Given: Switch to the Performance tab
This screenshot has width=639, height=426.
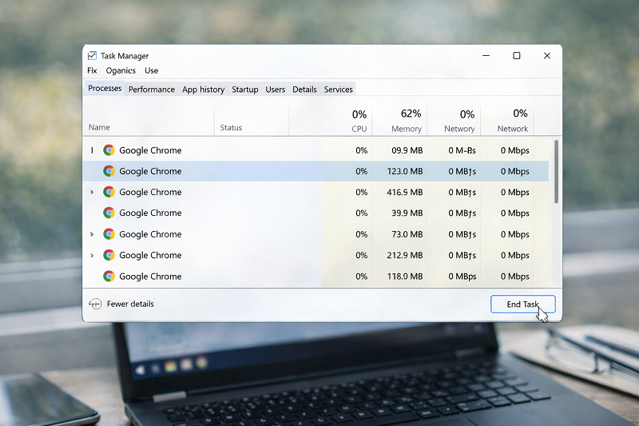Looking at the screenshot, I should click(x=152, y=90).
